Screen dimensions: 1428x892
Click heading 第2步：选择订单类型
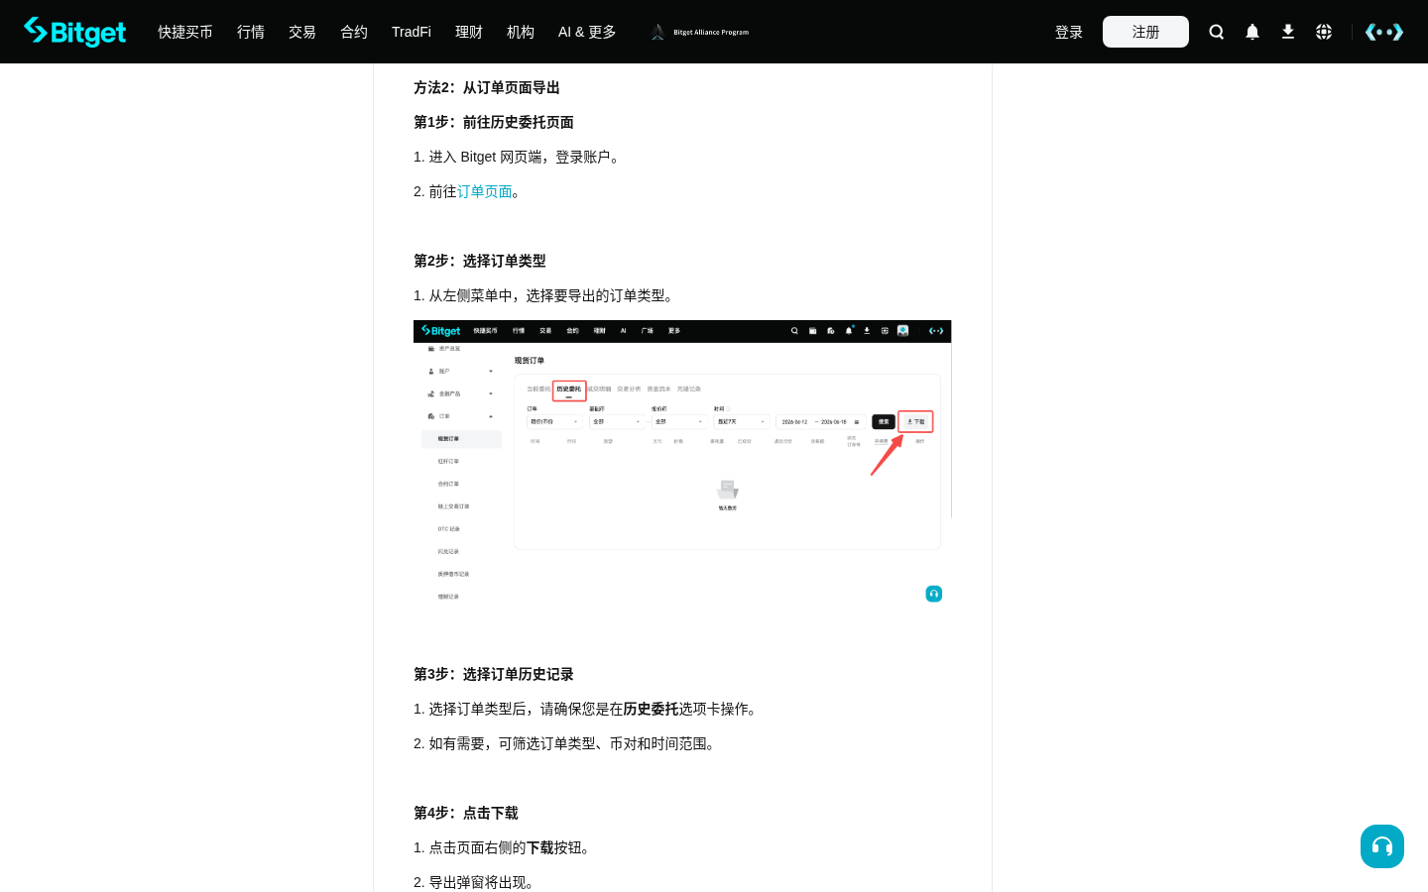coord(480,261)
